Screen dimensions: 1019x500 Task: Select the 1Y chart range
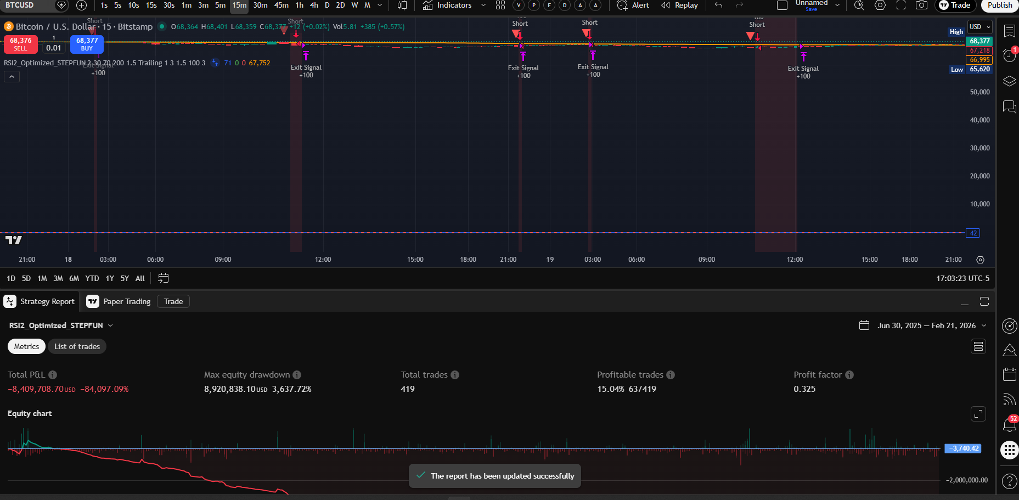point(109,278)
